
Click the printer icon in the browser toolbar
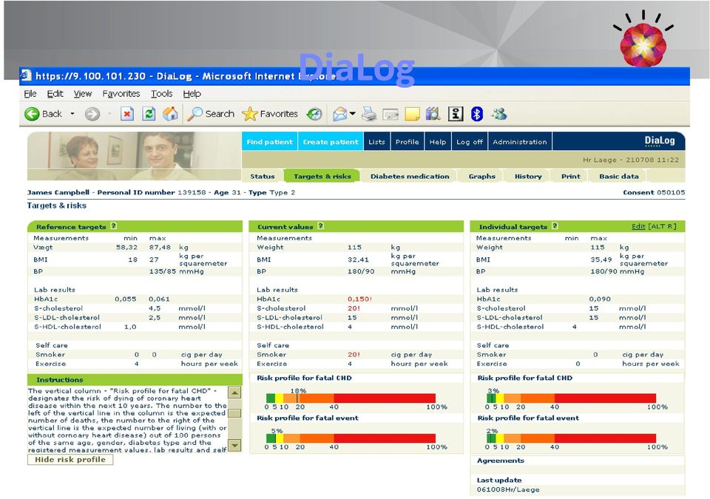tap(369, 114)
